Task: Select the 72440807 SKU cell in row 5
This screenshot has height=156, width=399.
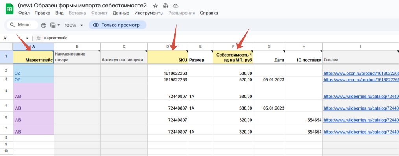Action: coord(168,105)
